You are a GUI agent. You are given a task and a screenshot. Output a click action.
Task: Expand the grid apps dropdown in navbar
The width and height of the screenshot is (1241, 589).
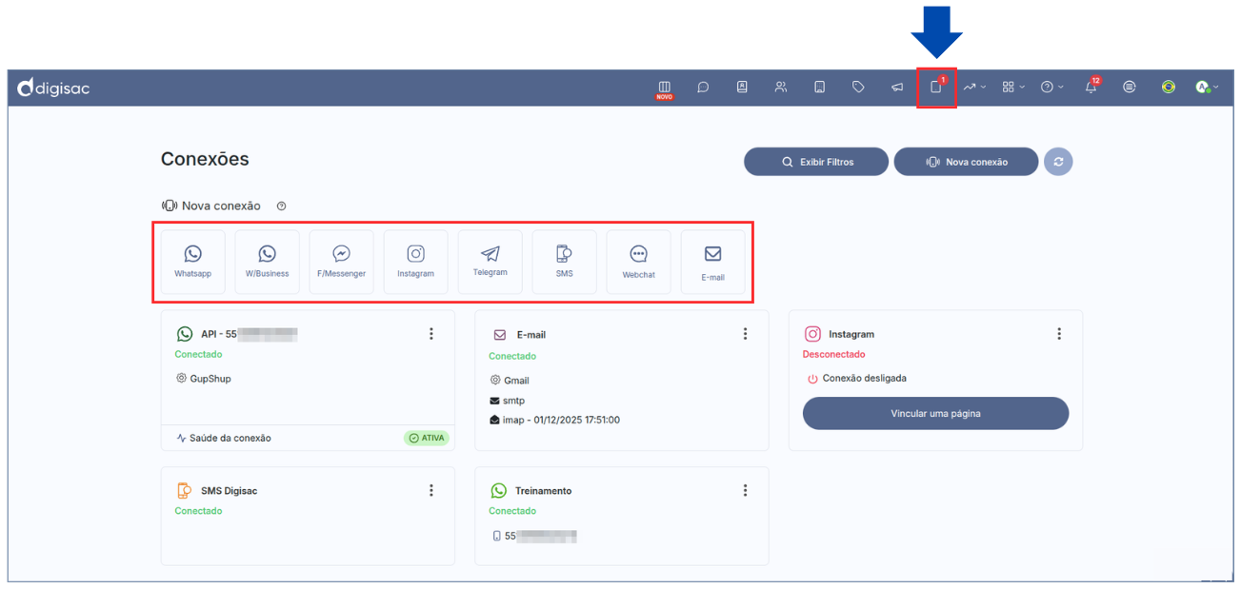[x=1012, y=87]
